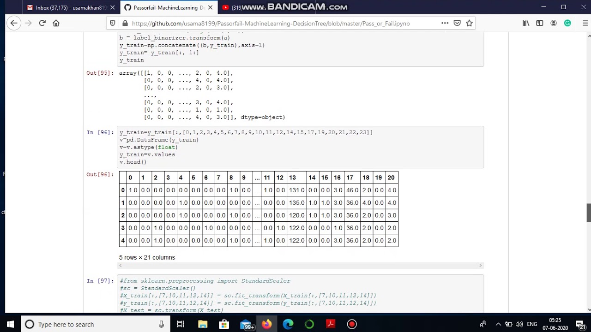Click value 135.0 in row 1
Viewport: 591px width, 332px height.
coord(297,202)
